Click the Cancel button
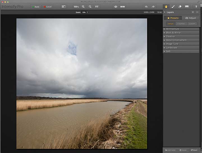202x153 pixels. tap(47, 7)
